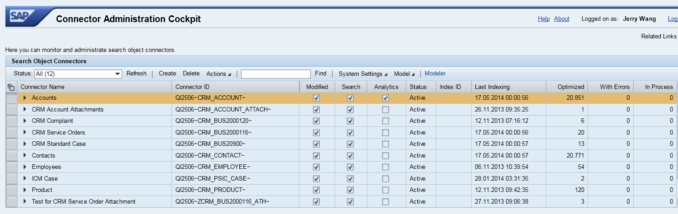Expand the Contacts connector row
The image size is (678, 214).
(x=25, y=155)
